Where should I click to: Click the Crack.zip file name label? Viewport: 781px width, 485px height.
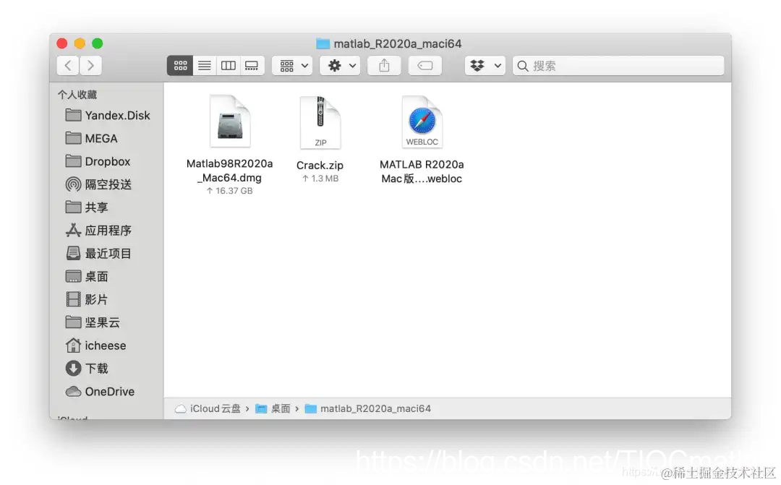point(320,166)
